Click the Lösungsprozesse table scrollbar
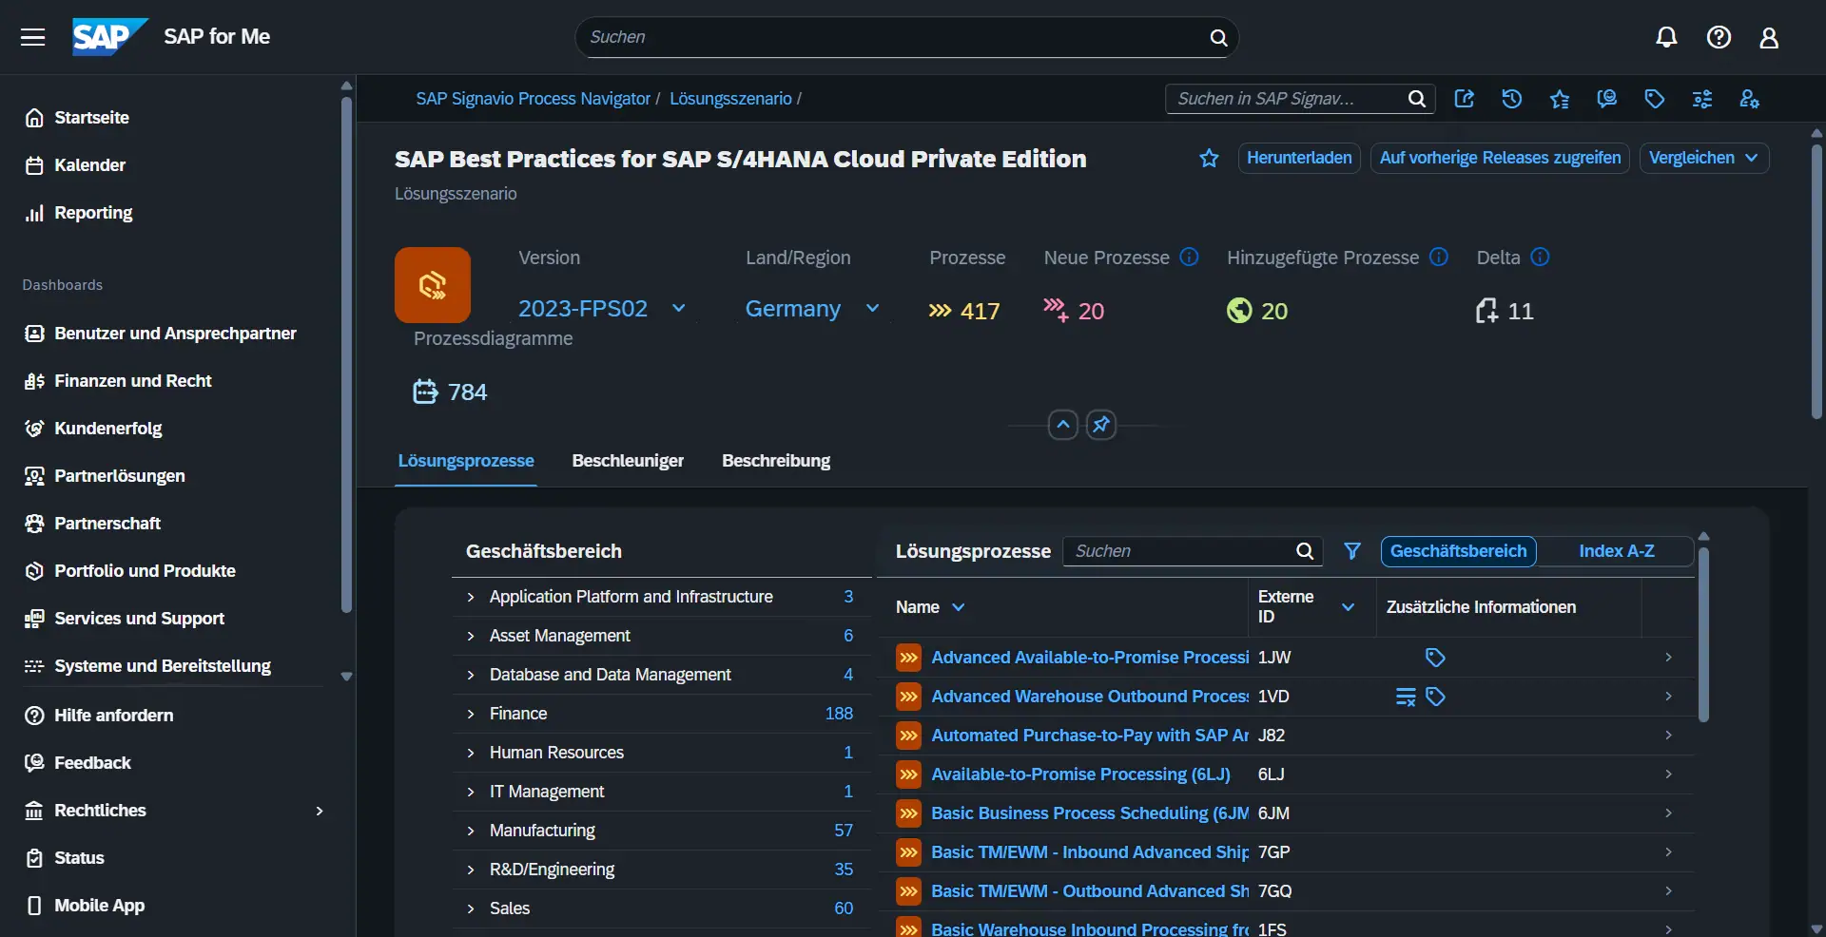 tap(1703, 635)
